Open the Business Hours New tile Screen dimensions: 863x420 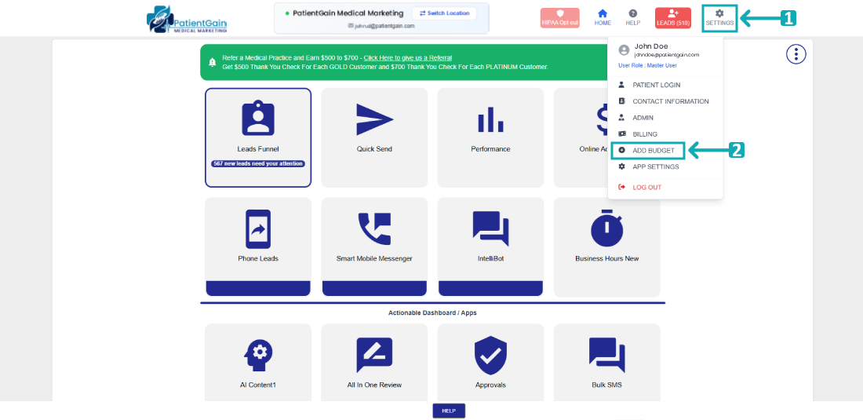tap(607, 247)
